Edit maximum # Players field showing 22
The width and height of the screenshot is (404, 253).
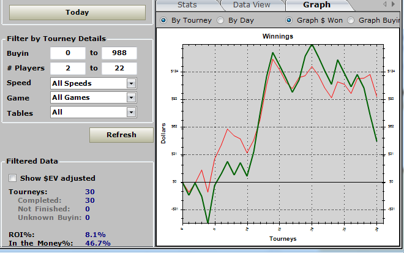119,69
